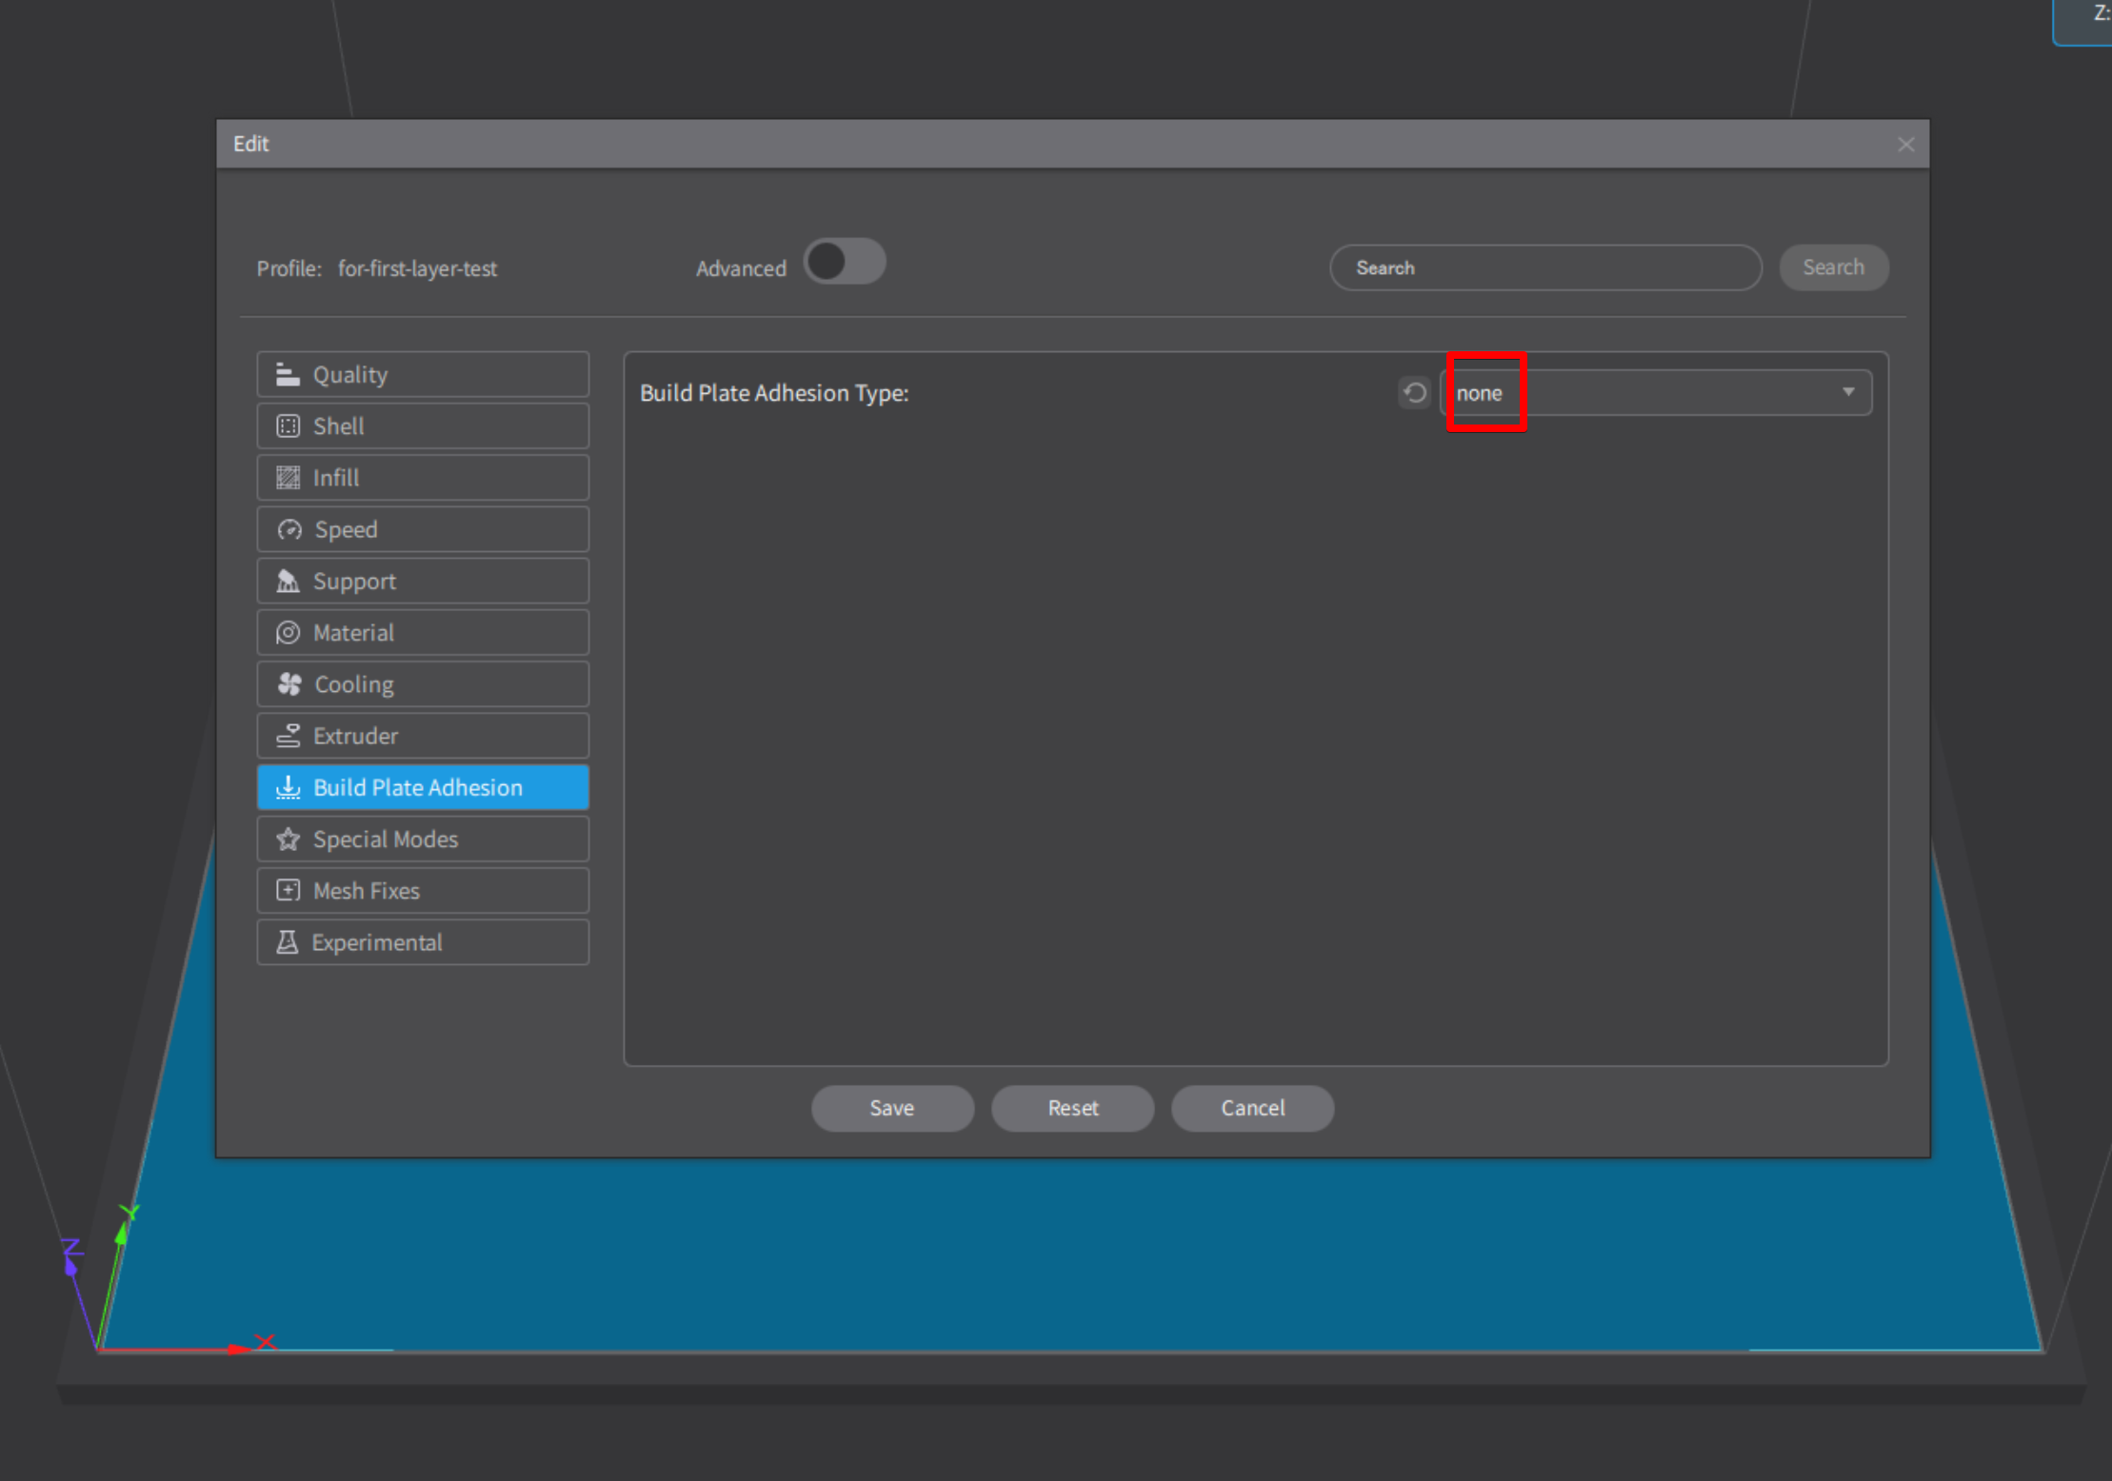Click inside the Search input field

click(1544, 267)
